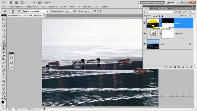Delete layer with trash icon
197x111 pixels.
tap(191, 67)
